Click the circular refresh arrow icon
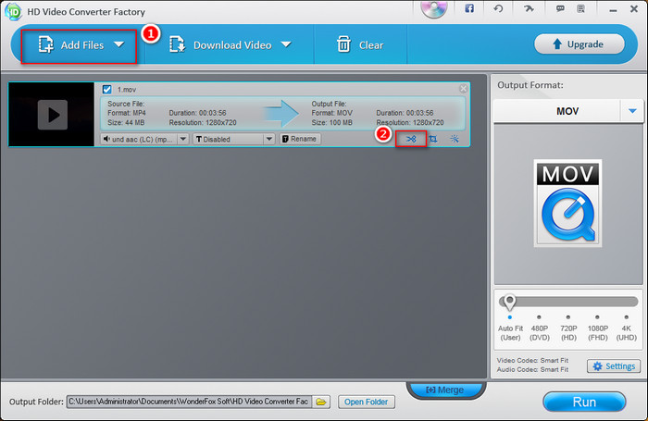The height and width of the screenshot is (421, 648). 498,8
